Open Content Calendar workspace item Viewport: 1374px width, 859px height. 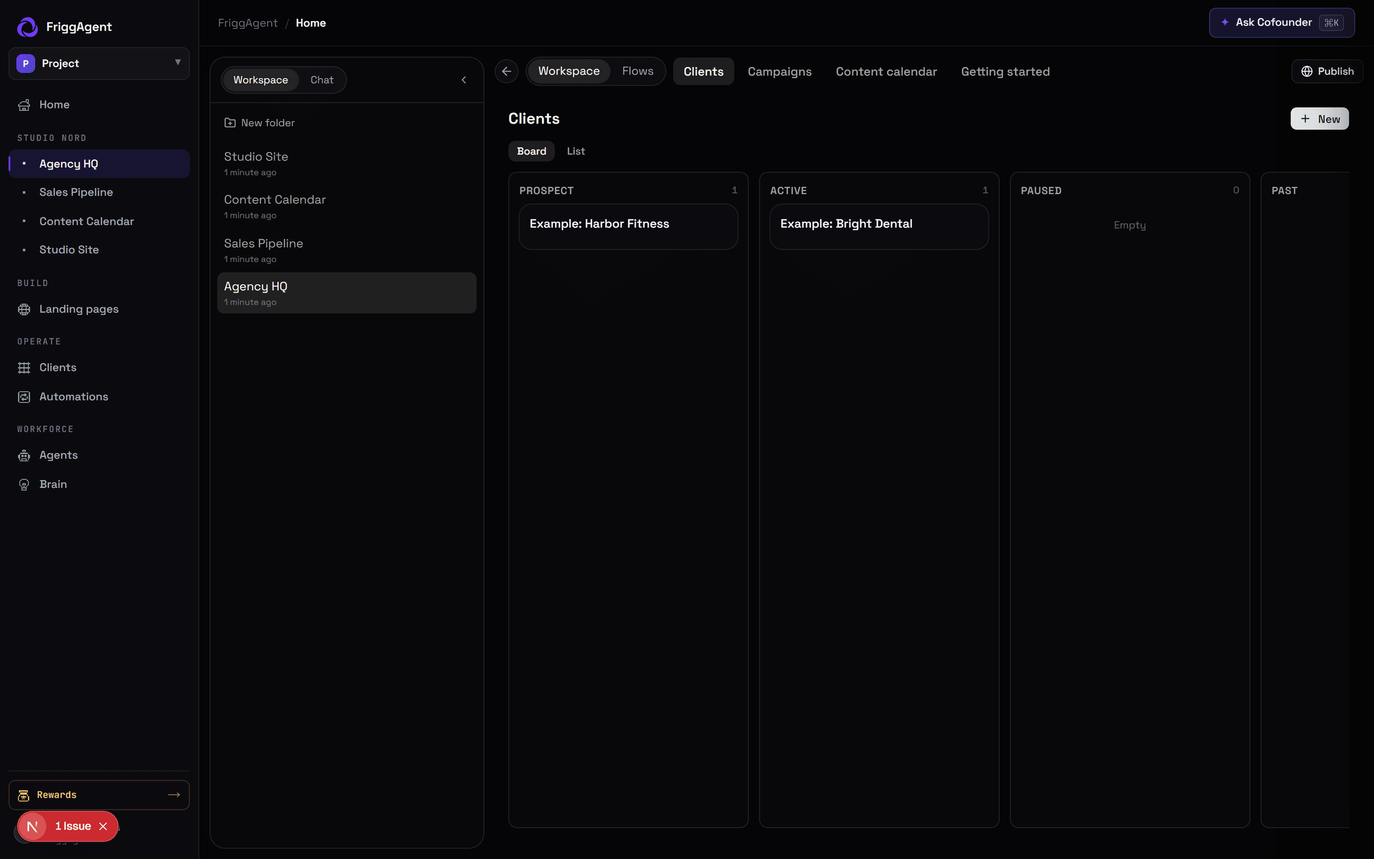click(x=347, y=206)
